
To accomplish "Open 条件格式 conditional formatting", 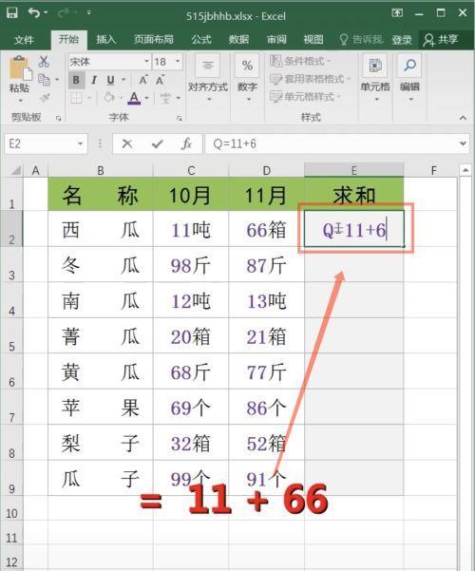I will point(300,61).
